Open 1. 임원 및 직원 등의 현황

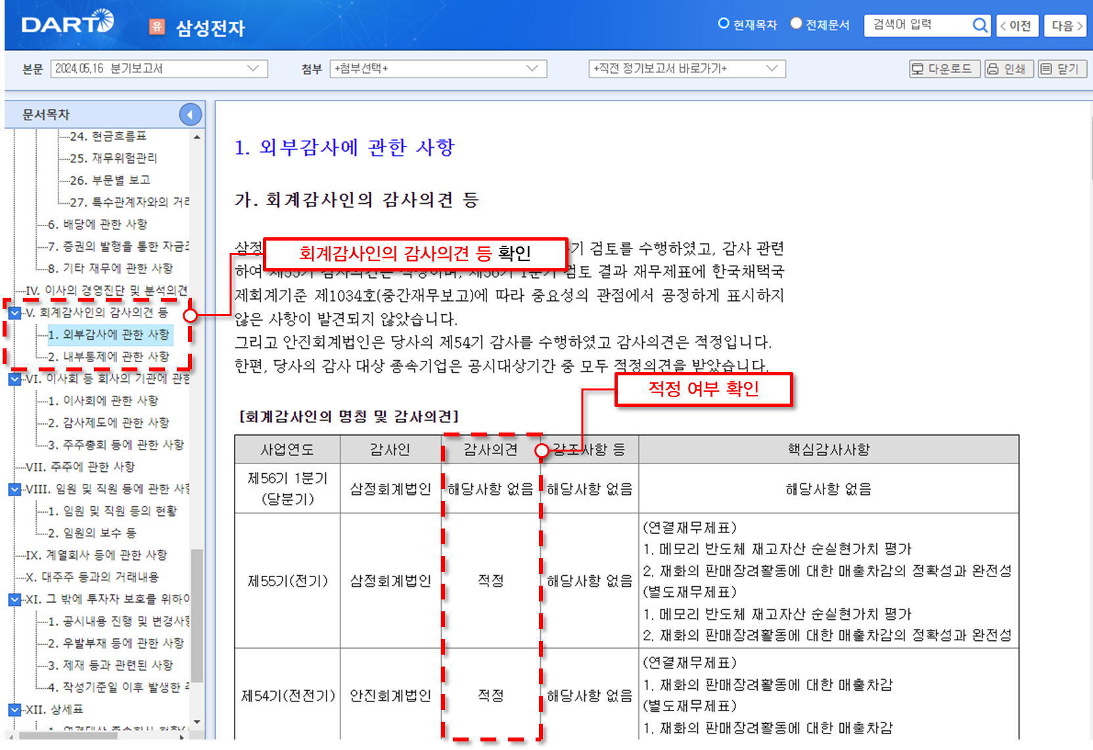[x=112, y=511]
